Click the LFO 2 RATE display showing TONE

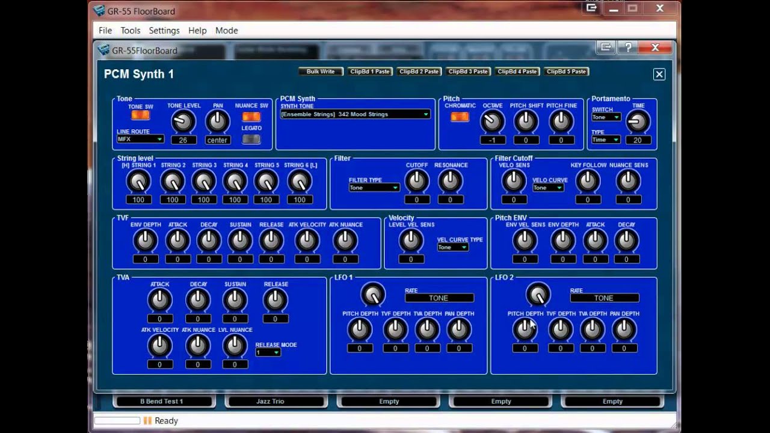(x=604, y=298)
